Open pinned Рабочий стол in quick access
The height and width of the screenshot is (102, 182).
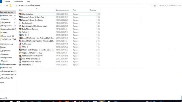point(7,16)
